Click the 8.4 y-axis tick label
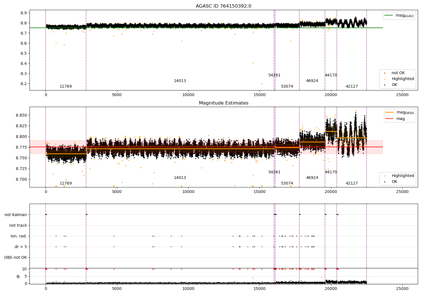This screenshot has width=422, height=295. pos(24,63)
